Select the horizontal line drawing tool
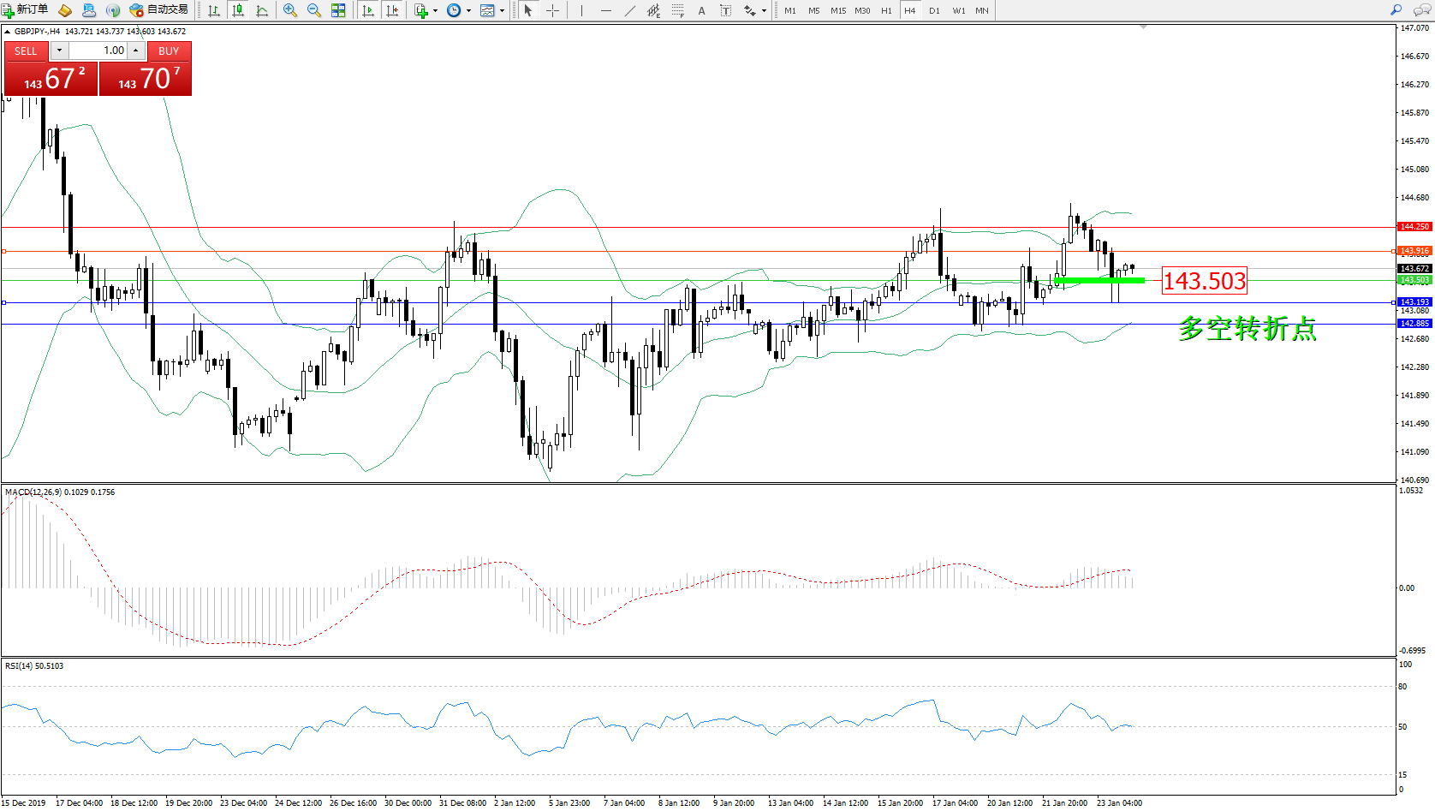This screenshot has width=1435, height=811. coord(606,10)
